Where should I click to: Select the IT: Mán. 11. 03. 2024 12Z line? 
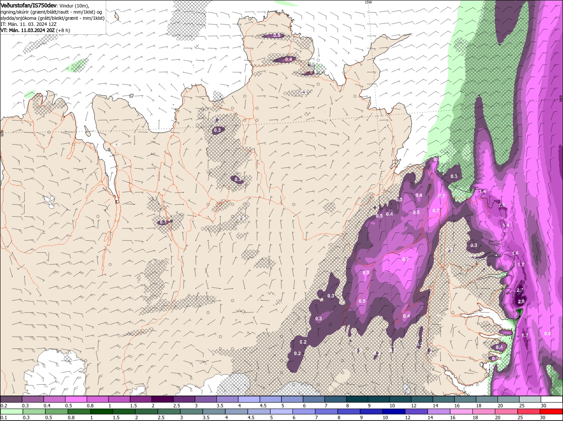pyautogui.click(x=28, y=24)
